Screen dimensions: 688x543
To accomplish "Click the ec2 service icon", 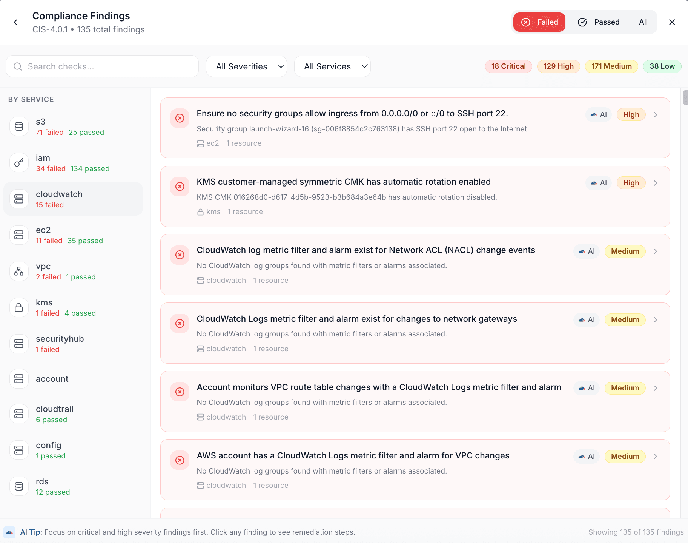I will (18, 234).
